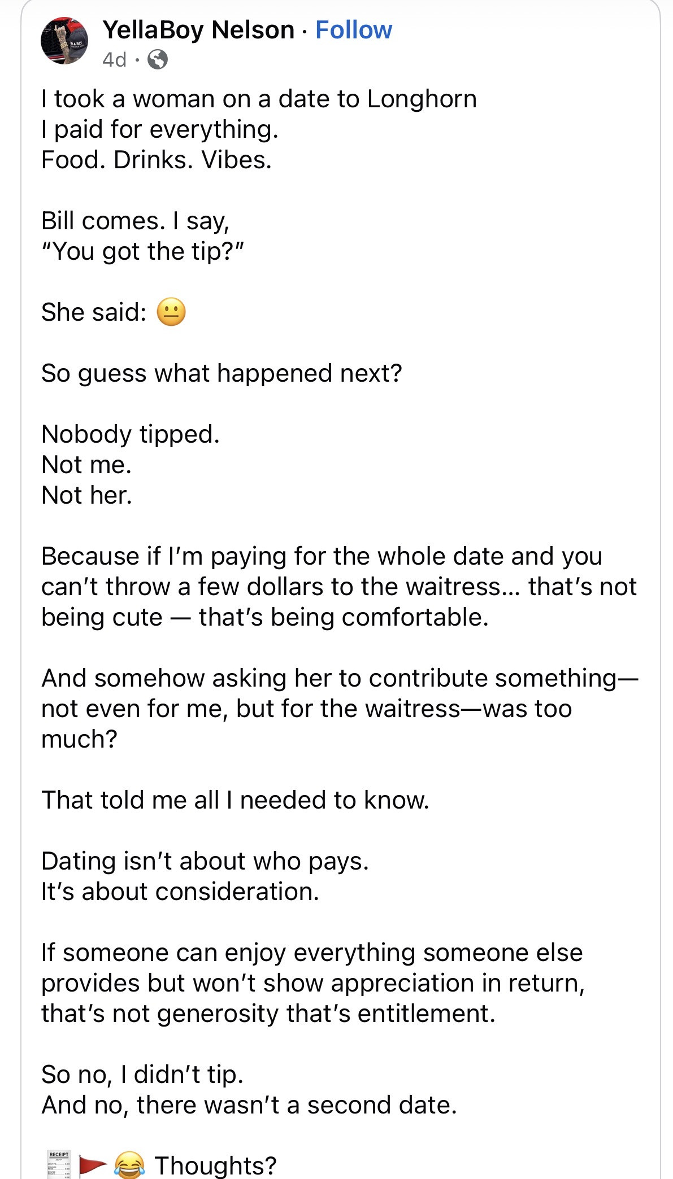Click "So guess what happened next?"
This screenshot has height=1179, width=673.
(222, 373)
